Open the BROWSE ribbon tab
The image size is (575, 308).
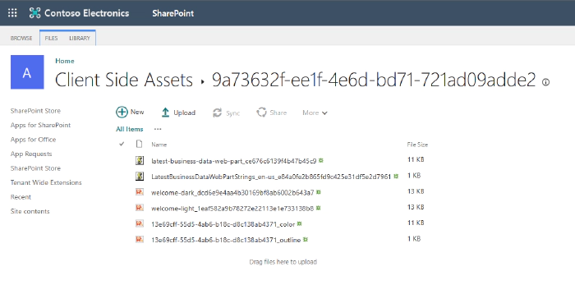click(21, 38)
